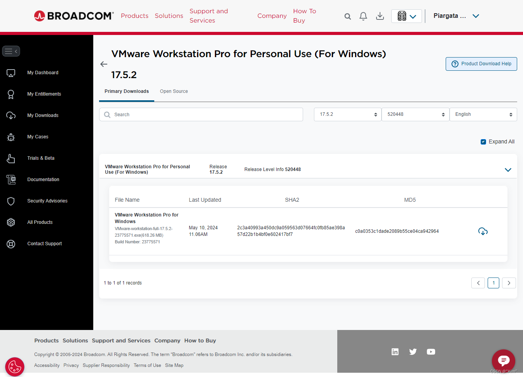Open the 17.5.2 version dropdown
The height and width of the screenshot is (377, 523).
(348, 114)
